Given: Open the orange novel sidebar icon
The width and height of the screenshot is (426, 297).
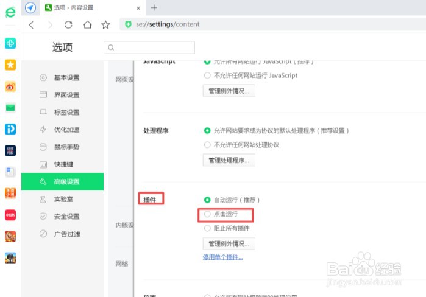Looking at the screenshot, I should coord(10,194).
